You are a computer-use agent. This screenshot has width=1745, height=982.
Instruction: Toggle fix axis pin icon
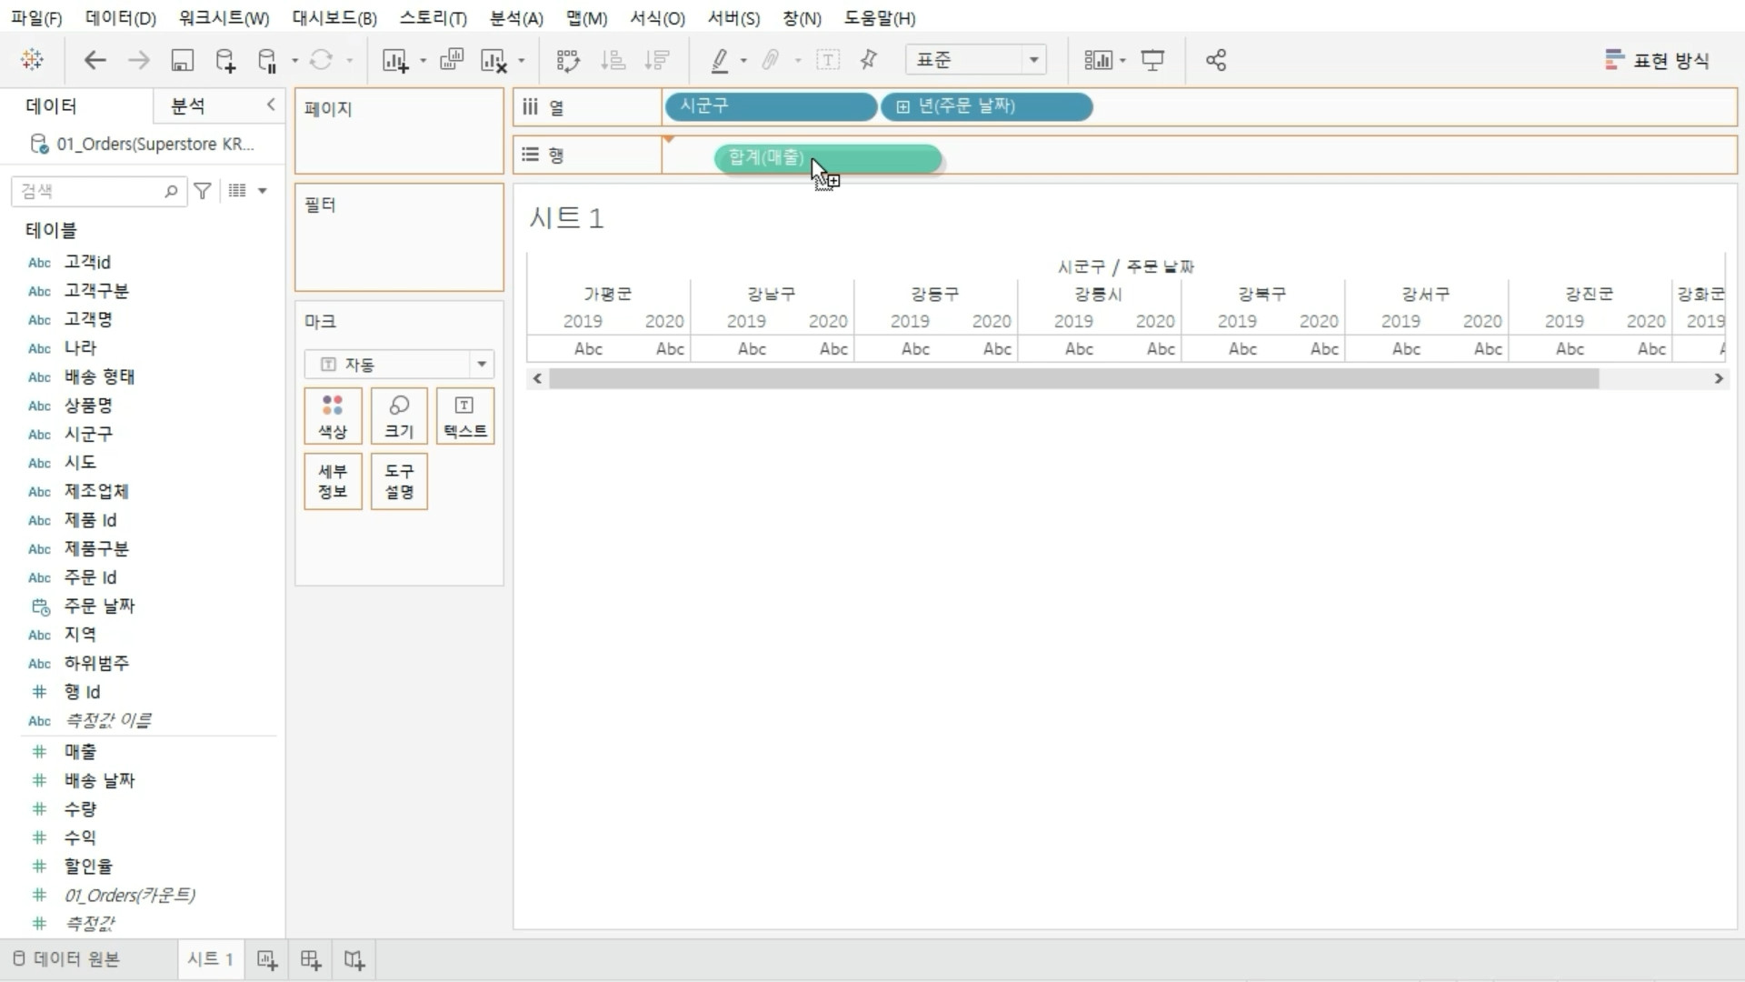point(869,61)
